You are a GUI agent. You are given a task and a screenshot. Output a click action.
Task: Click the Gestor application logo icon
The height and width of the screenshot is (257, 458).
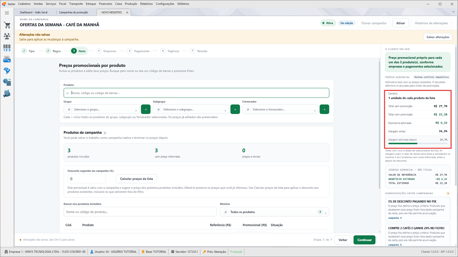tap(4, 4)
